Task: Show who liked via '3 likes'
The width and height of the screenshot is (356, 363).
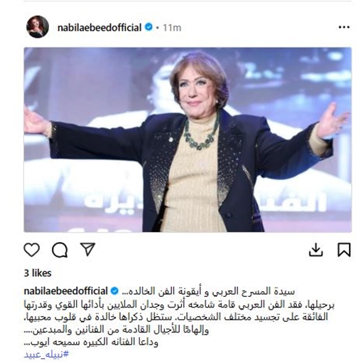Action: [38, 273]
